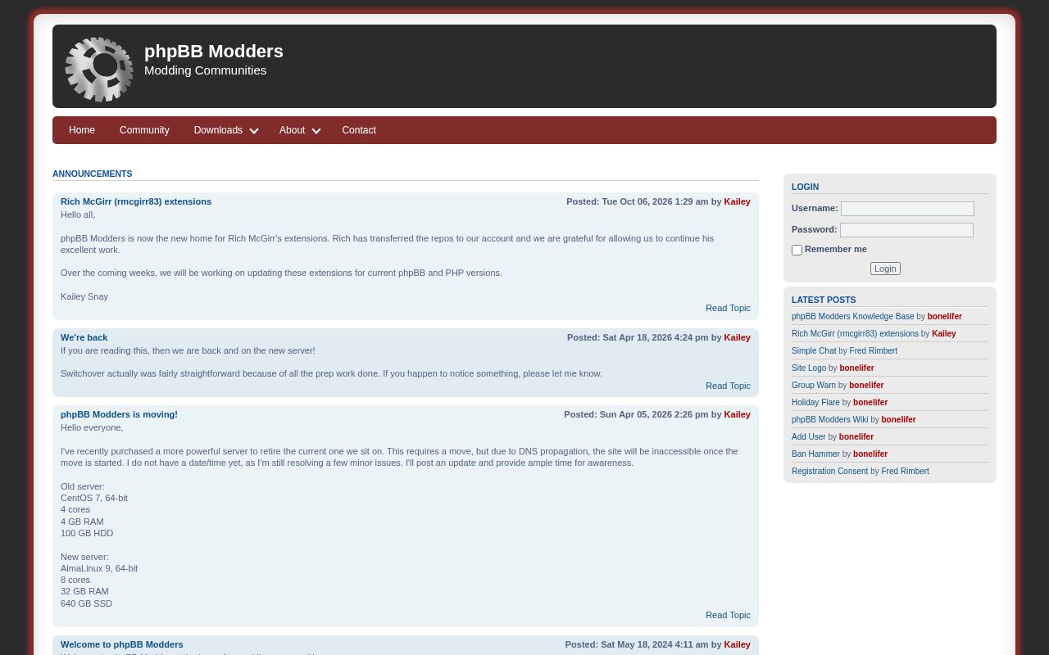Expand the About menu chevron

(316, 131)
